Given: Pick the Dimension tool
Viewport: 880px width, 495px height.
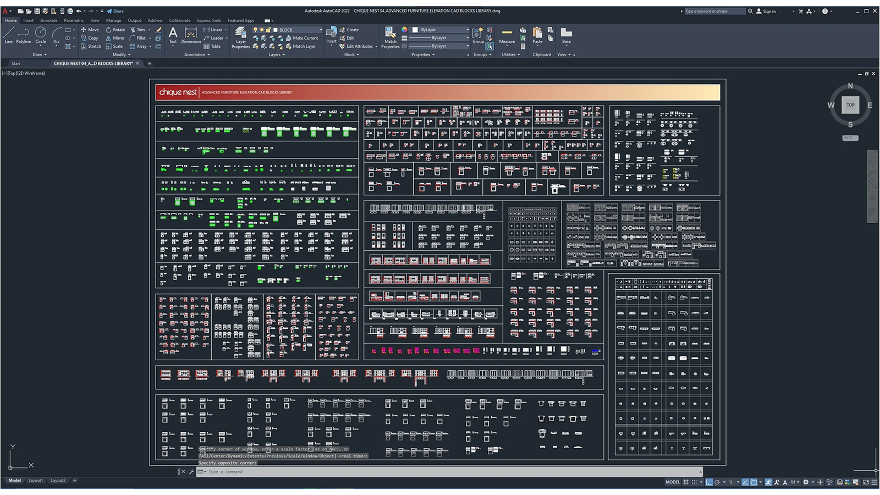Looking at the screenshot, I should (x=191, y=35).
